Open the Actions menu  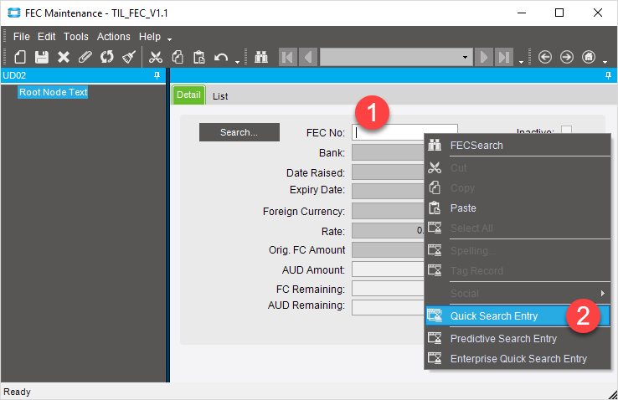point(114,37)
